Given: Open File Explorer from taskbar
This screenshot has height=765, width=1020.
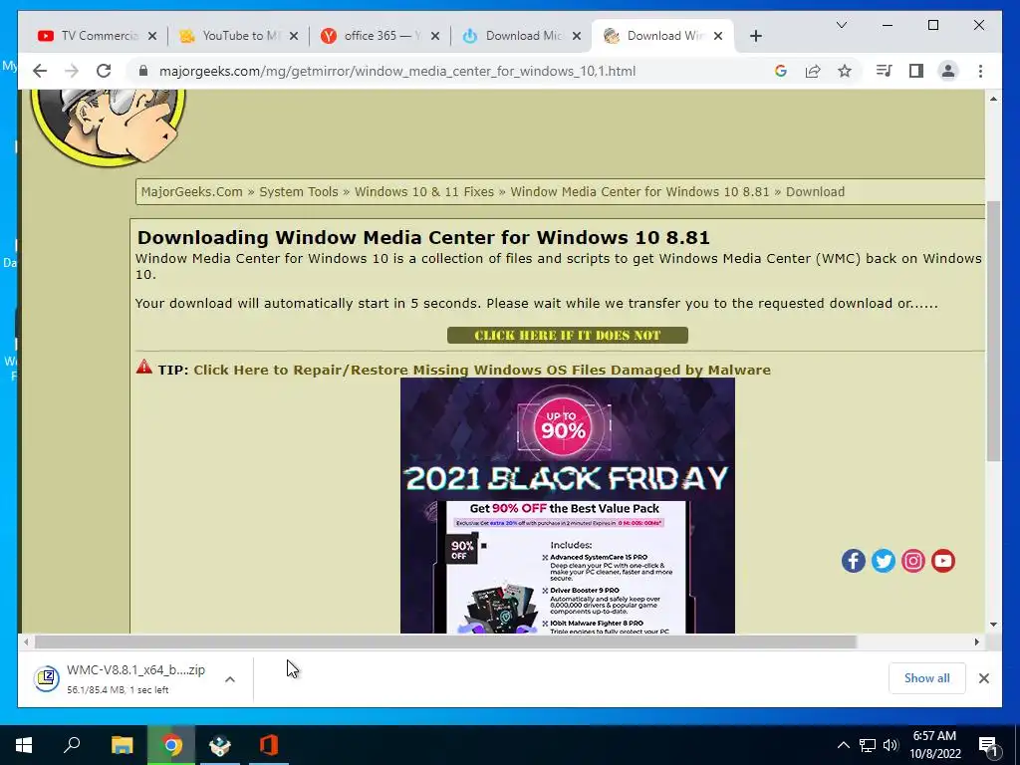Looking at the screenshot, I should [x=123, y=745].
